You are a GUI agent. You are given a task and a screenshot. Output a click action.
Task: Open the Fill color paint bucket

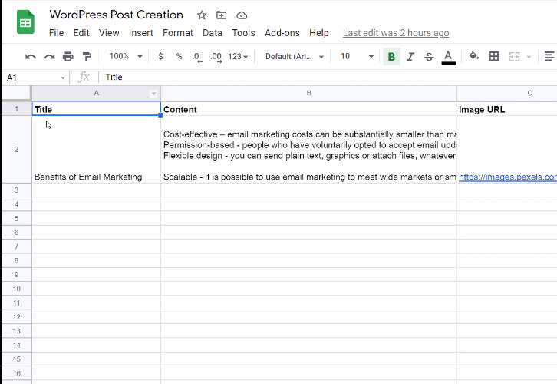tap(474, 56)
